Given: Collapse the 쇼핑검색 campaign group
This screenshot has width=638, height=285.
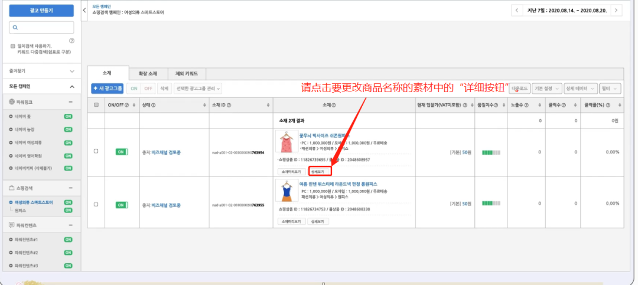Looking at the screenshot, I should click(x=70, y=188).
